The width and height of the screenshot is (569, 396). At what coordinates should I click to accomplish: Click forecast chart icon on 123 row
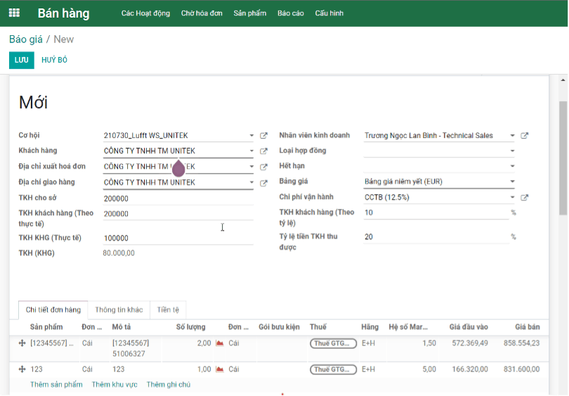[x=220, y=369]
